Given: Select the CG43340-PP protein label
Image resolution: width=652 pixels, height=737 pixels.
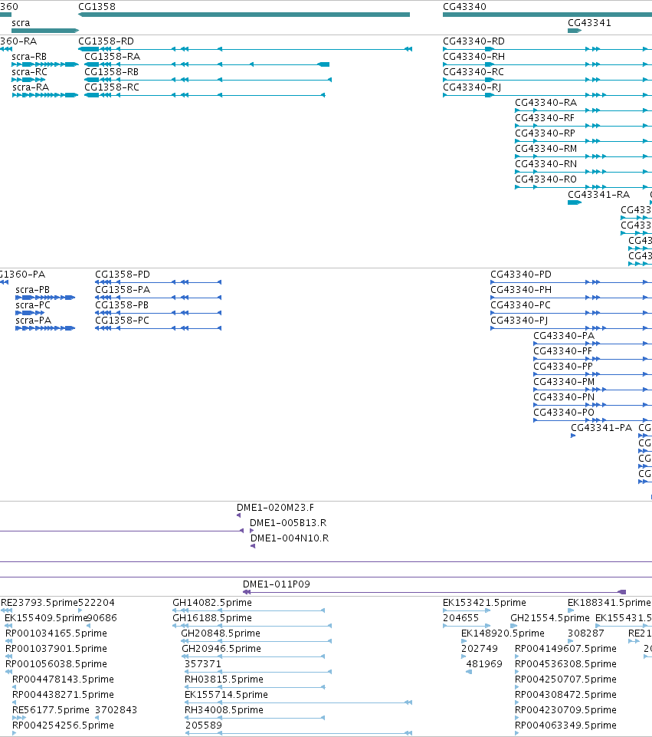Looking at the screenshot, I should [563, 366].
